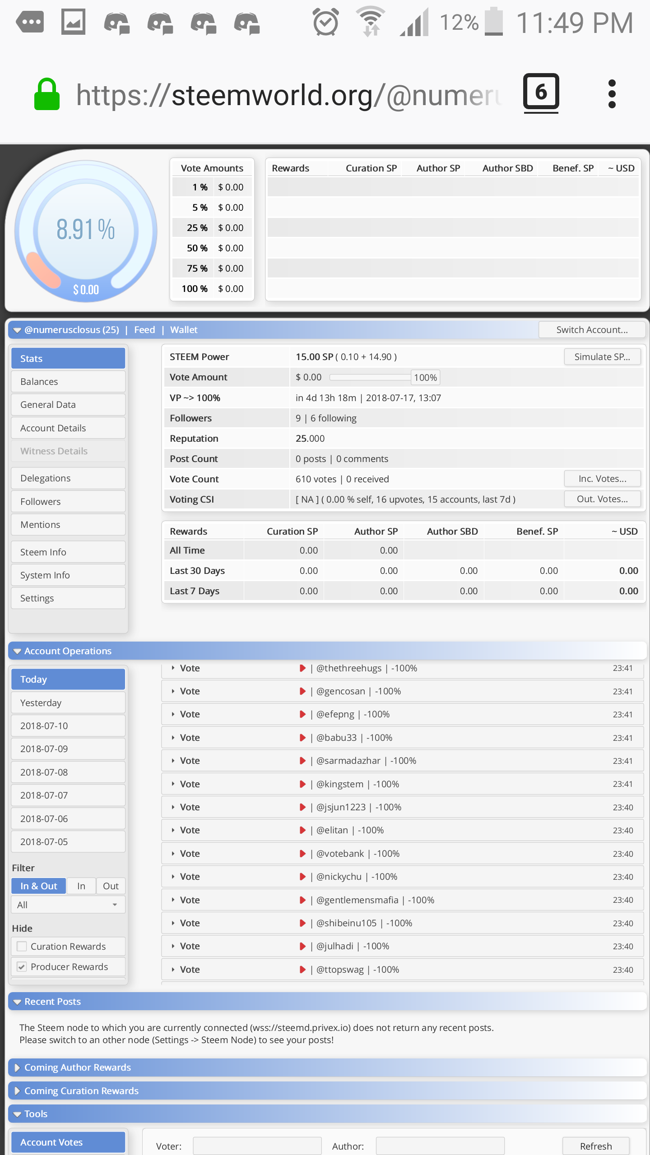Click the red arrow beside @shibeinu105 vote
The image size is (650, 1155).
302,923
